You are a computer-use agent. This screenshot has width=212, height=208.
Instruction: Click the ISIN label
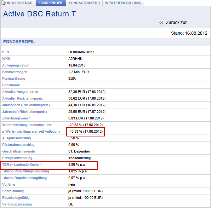tap(6, 52)
